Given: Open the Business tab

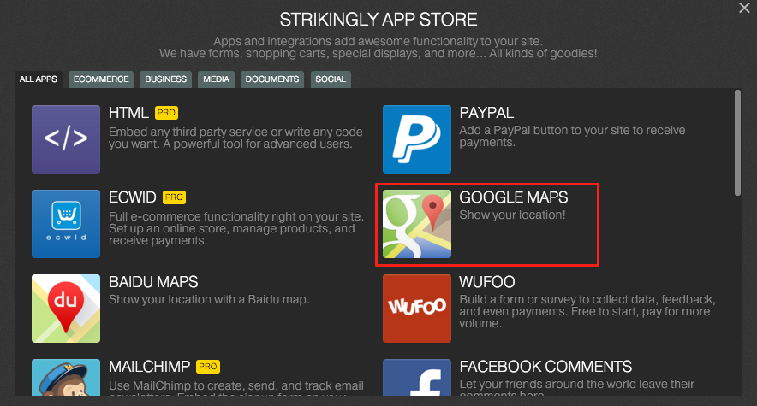Looking at the screenshot, I should [165, 79].
